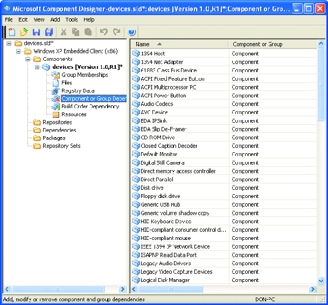Image resolution: width=328 pixels, height=305 pixels.
Task: Select Component or Group Dependency tree item
Action: [94, 98]
